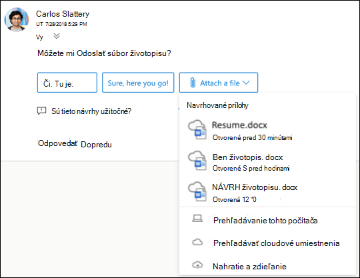Click 'Sú tieto návrhy užitočné?' feedback link
This screenshot has height=278, width=360.
[x=91, y=111]
